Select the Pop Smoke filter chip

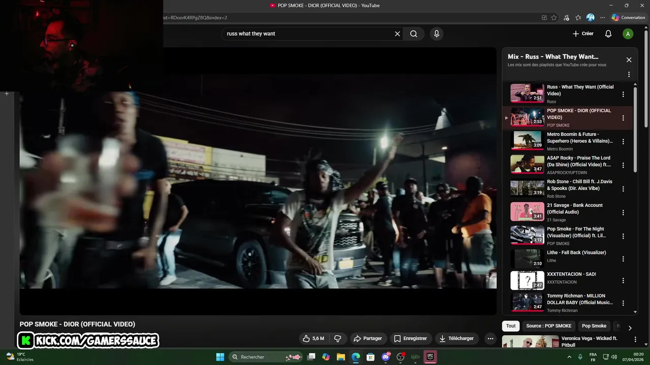pos(594,326)
